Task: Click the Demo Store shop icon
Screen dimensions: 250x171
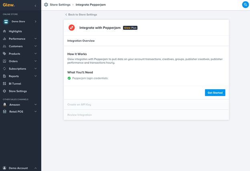Action: 6,22
